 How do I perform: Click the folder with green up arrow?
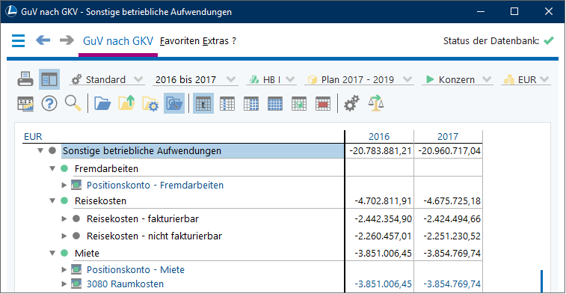click(x=126, y=103)
